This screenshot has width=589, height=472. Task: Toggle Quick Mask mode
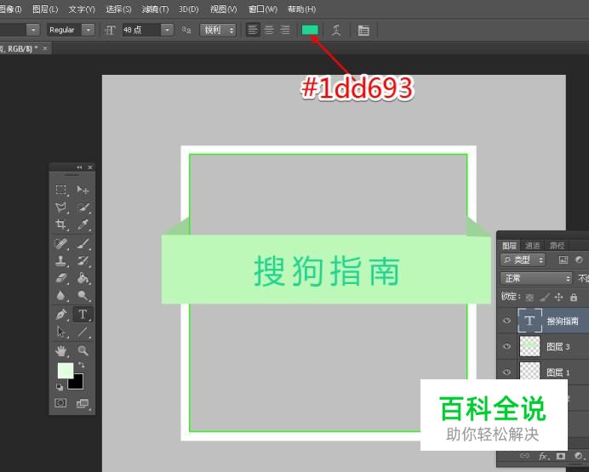60,403
